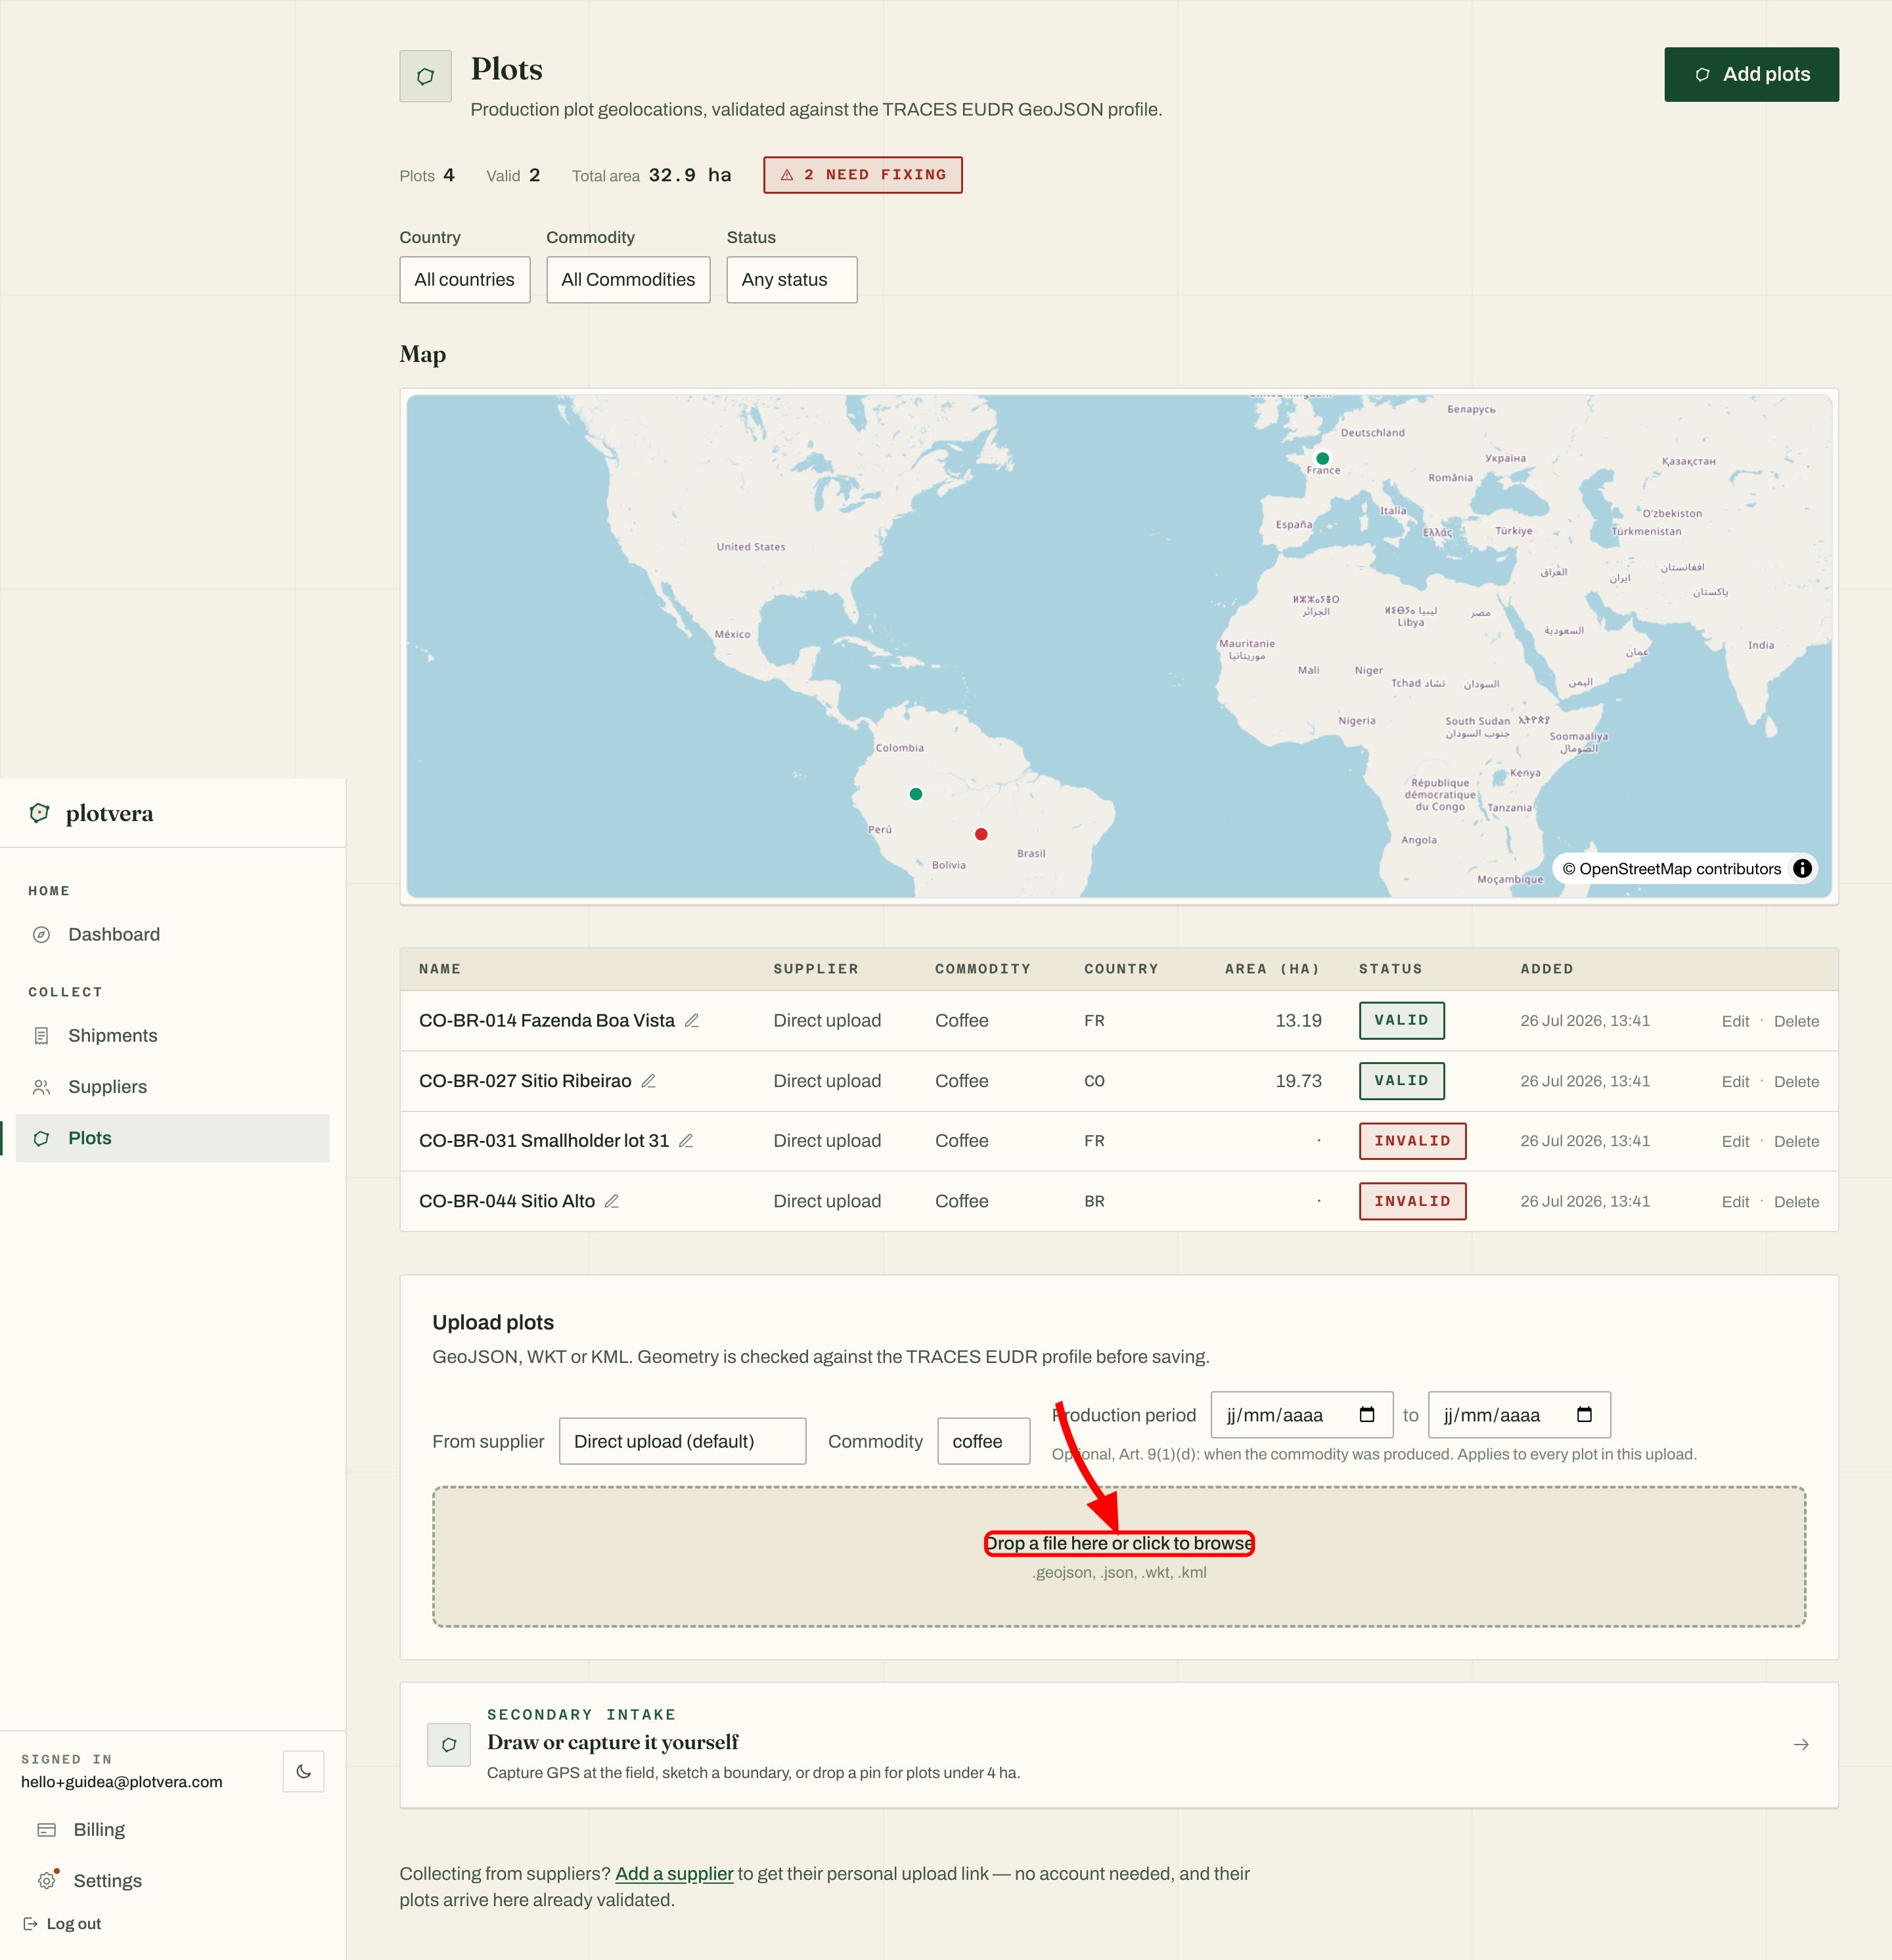The image size is (1892, 1960).
Task: Open the upload Commodity coffee dropdown
Action: pos(983,1441)
